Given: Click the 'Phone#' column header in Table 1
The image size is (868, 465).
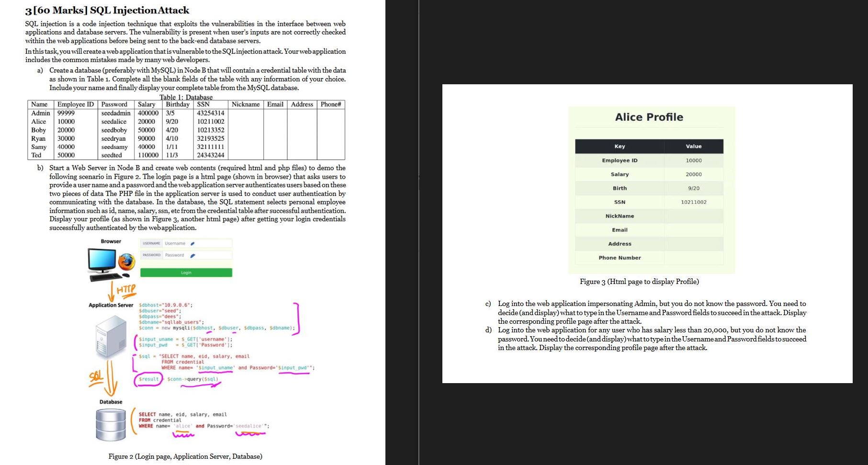Looking at the screenshot, I should [x=331, y=104].
